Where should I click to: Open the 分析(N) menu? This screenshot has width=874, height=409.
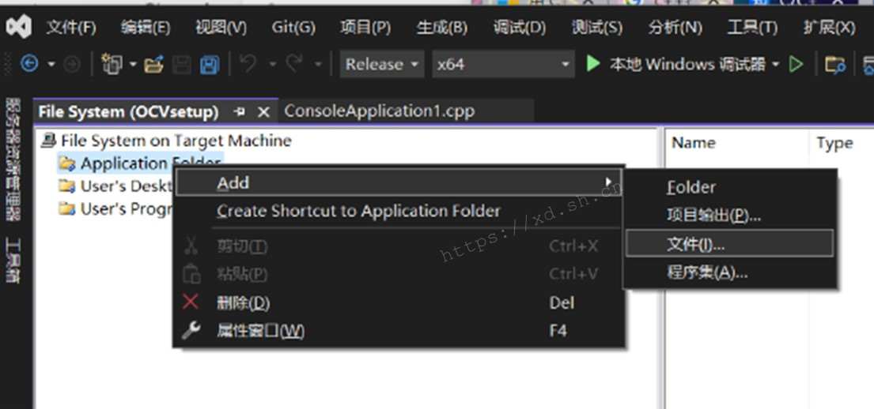(675, 28)
